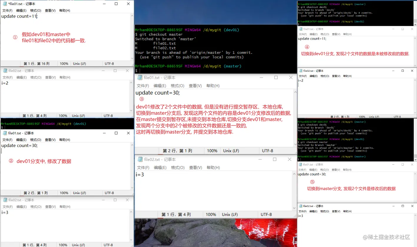Viewport: 417px width, 247px height.
Task: Click 'UTF-8' status in center file01.txt window
Action: 268,151
